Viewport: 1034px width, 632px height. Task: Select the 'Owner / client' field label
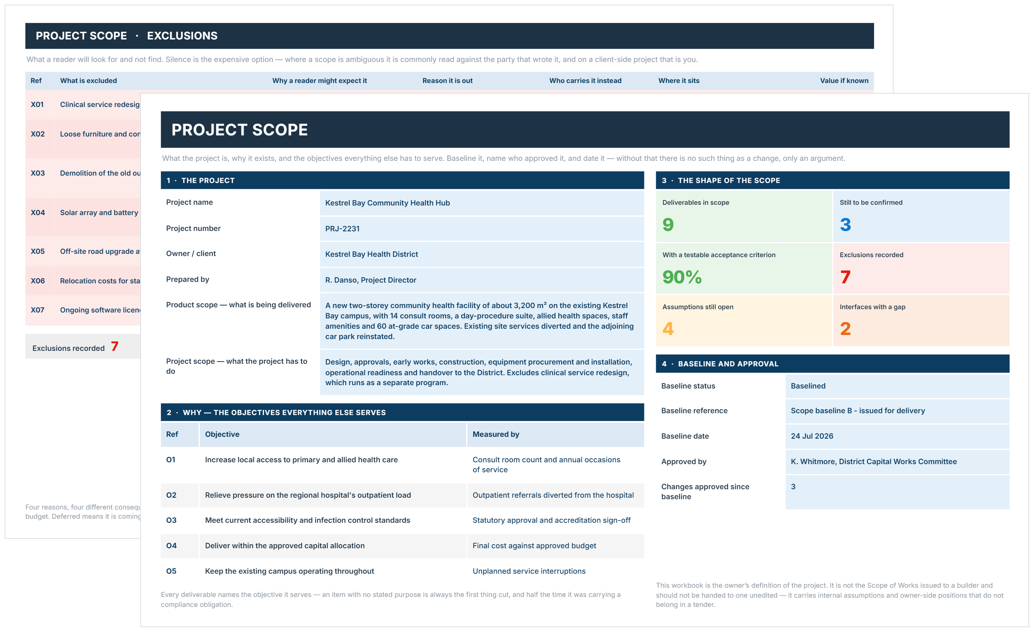pyautogui.click(x=191, y=254)
